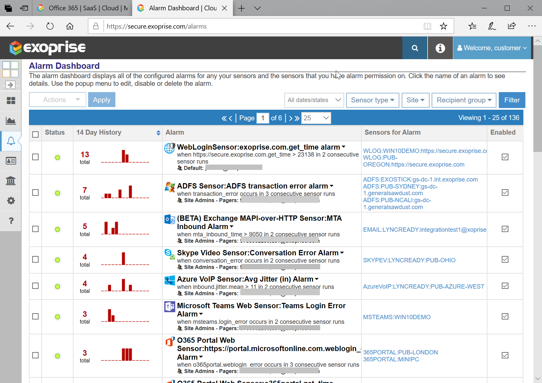Add page to favorites star
This screenshot has height=383, width=542.
pos(444,26)
